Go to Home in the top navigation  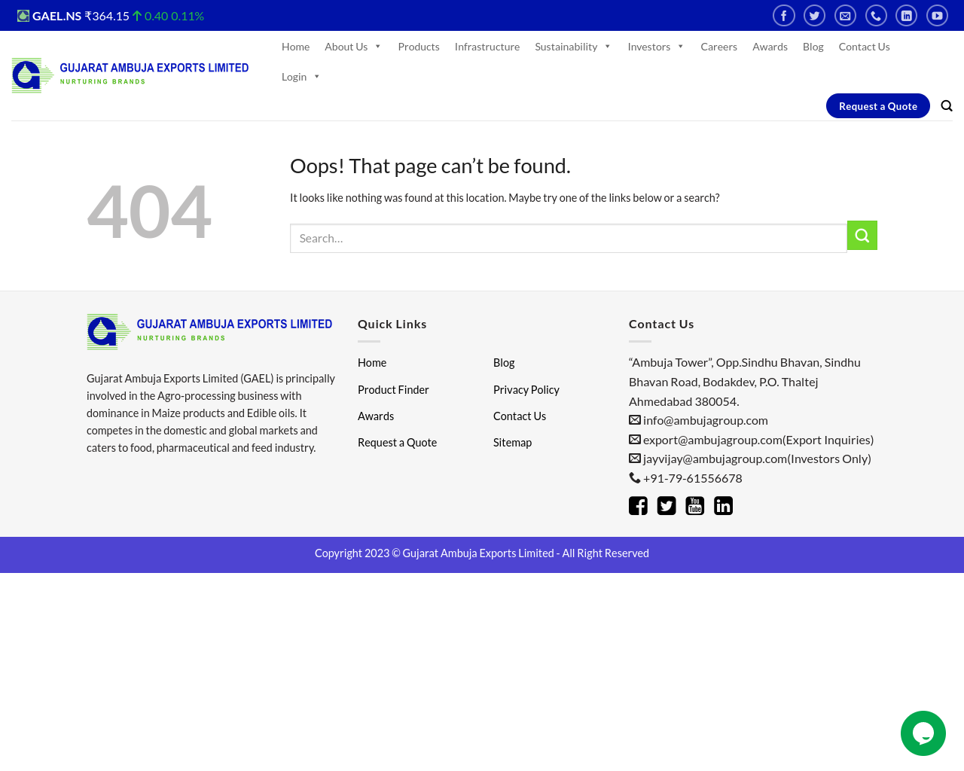[295, 47]
